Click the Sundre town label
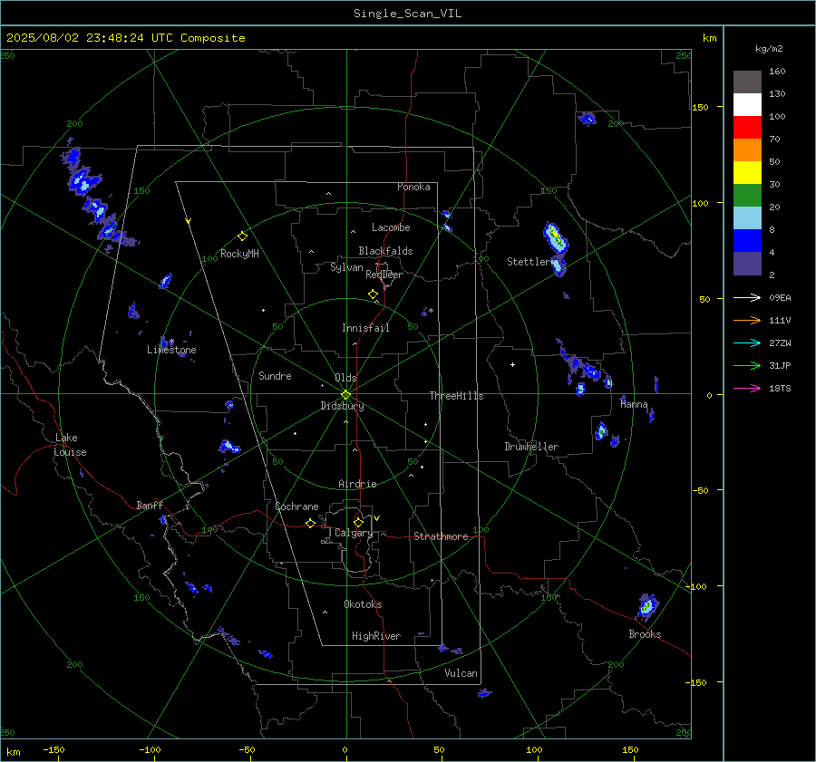This screenshot has height=762, width=816. [x=275, y=376]
